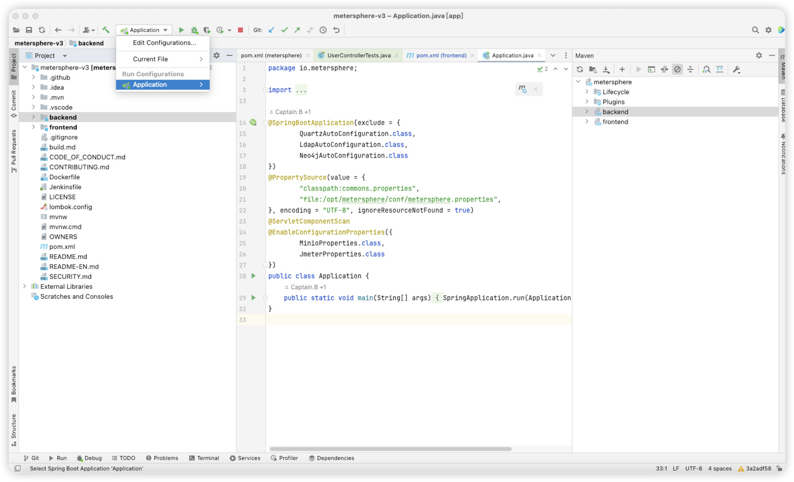Toggle Skip Tests mode in Maven
The width and height of the screenshot is (794, 482).
tap(678, 69)
